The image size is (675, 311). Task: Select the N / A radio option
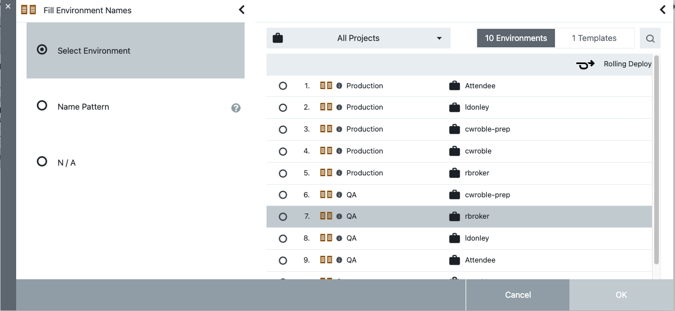point(42,162)
